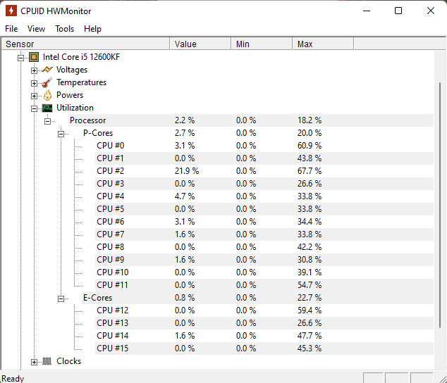Click the Temperatures thermometer icon

[47, 82]
